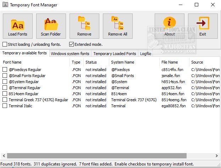Click the scroll right arrow
This screenshot has height=168, width=221.
217,156
